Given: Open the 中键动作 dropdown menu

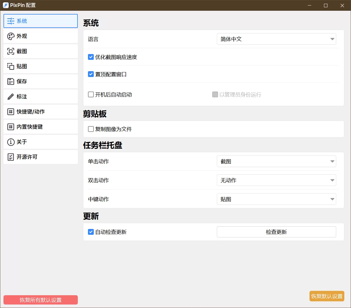Looking at the screenshot, I should point(276,199).
